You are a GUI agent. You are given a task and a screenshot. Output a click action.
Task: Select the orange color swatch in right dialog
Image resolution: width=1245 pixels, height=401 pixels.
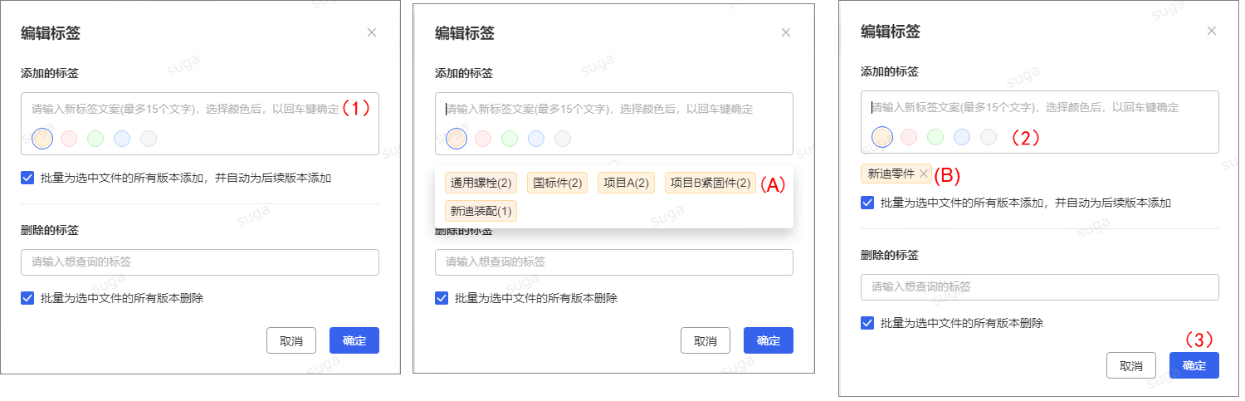(882, 137)
